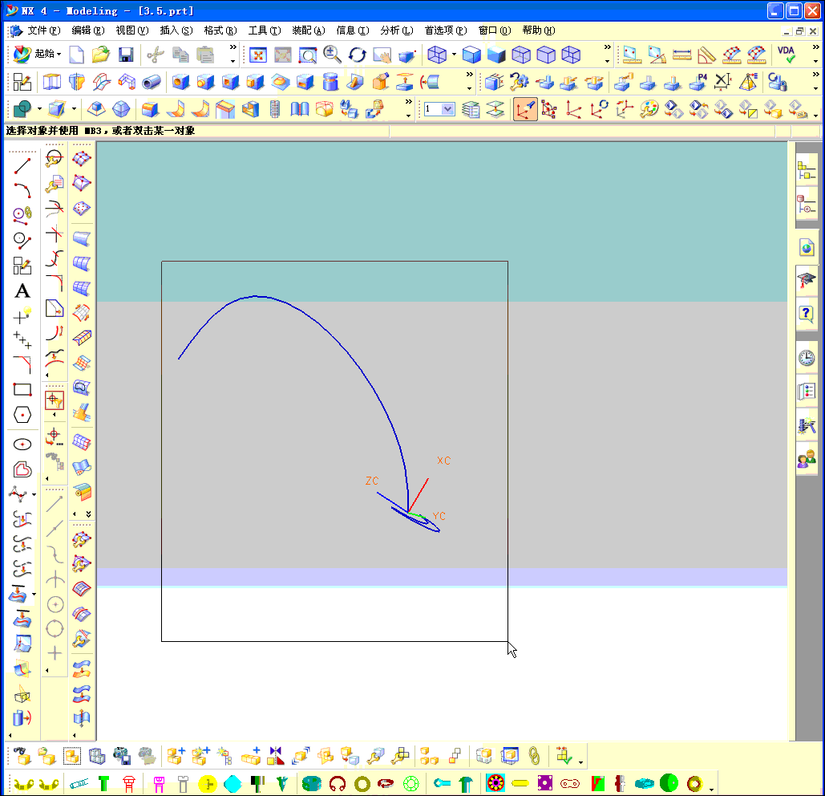Select the Zoom magnifier tool
The width and height of the screenshot is (825, 796).
point(332,55)
